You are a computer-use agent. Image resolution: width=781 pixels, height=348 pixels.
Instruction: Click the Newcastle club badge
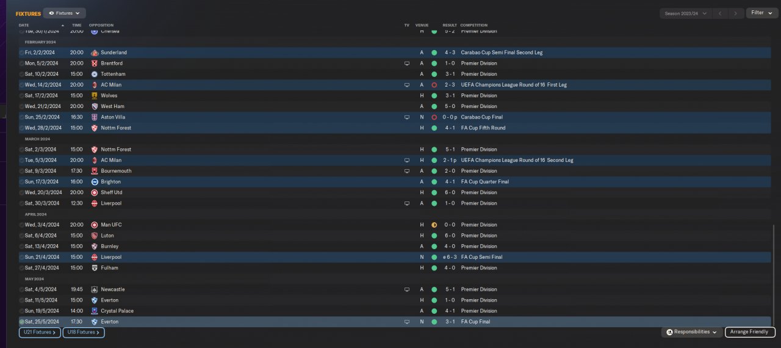click(95, 289)
